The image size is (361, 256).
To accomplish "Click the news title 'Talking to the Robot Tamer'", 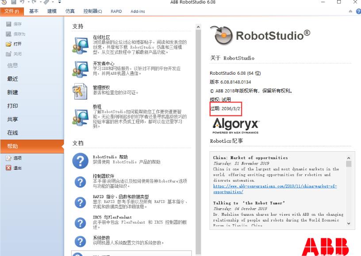I will (249, 203).
